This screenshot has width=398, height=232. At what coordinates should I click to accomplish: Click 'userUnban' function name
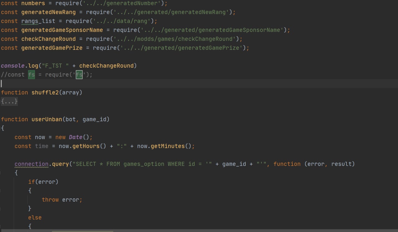47,119
